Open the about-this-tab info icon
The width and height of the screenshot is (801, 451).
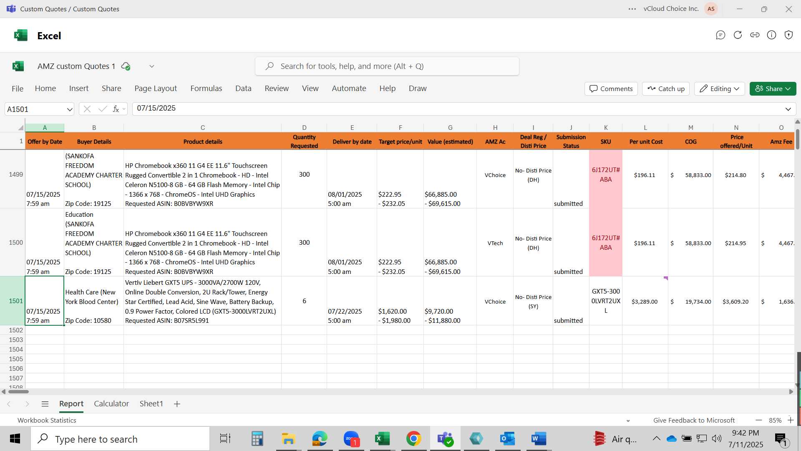(772, 35)
